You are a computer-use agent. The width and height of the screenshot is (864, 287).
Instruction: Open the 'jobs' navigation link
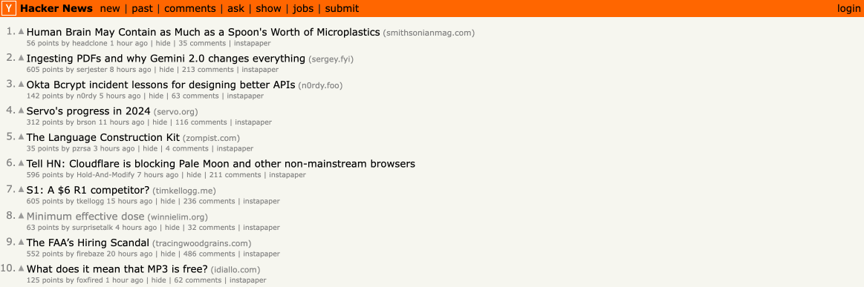pyautogui.click(x=303, y=8)
